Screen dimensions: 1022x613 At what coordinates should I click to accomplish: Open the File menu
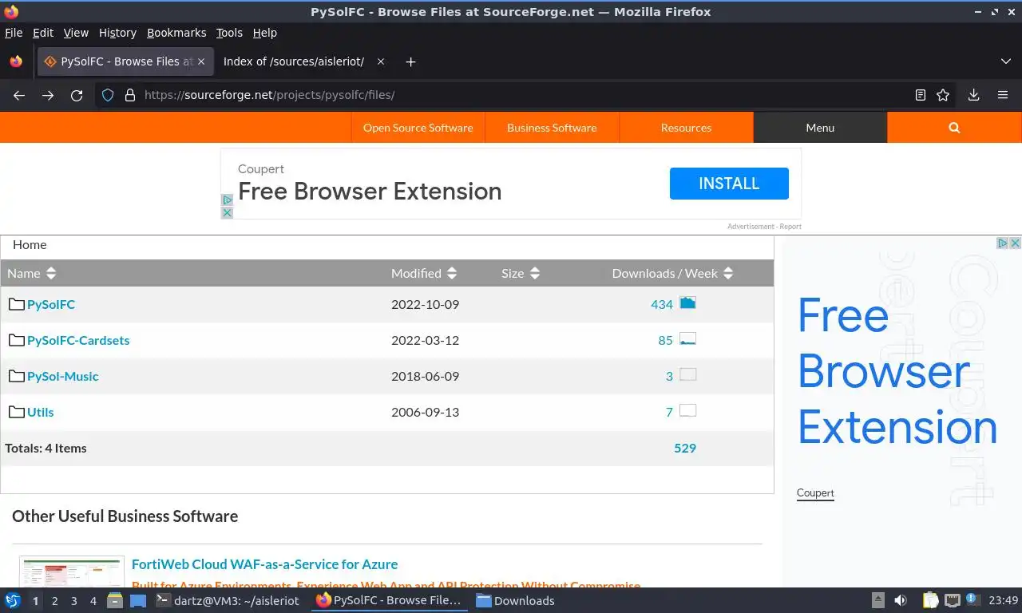[14, 33]
